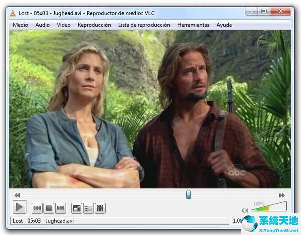
Task: Click status bar file name text
Action: (x=43, y=221)
